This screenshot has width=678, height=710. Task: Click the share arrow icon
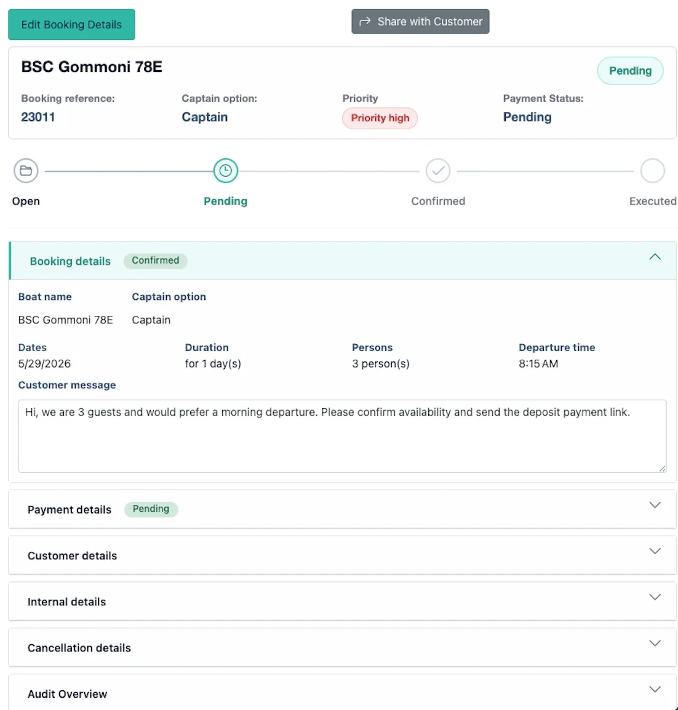tap(365, 22)
